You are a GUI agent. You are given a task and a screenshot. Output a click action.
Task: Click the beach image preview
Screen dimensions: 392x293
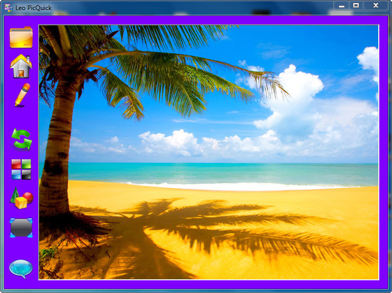click(x=209, y=152)
